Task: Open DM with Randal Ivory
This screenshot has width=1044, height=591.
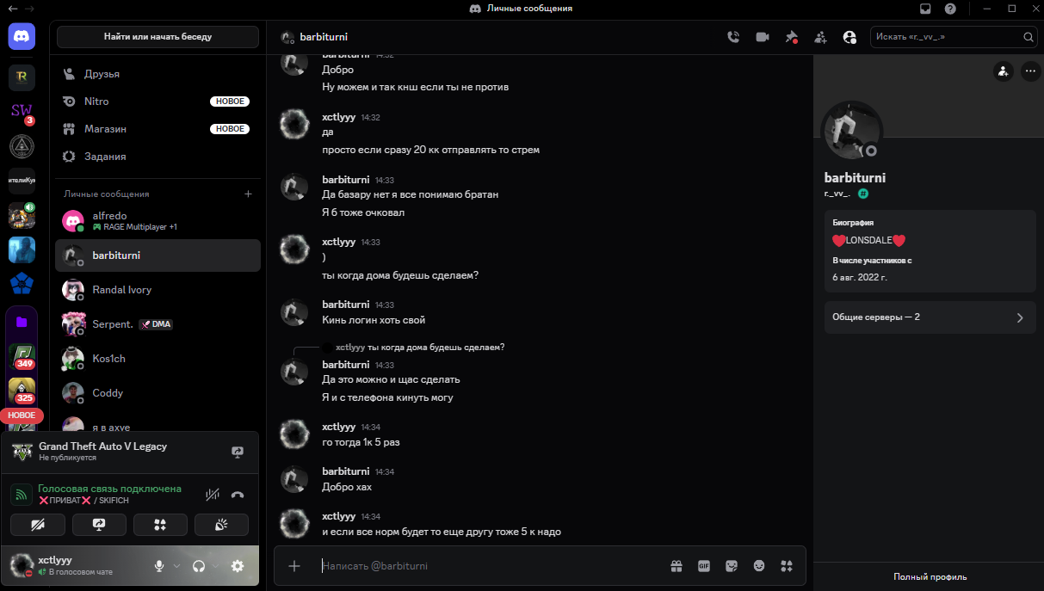Action: point(158,290)
